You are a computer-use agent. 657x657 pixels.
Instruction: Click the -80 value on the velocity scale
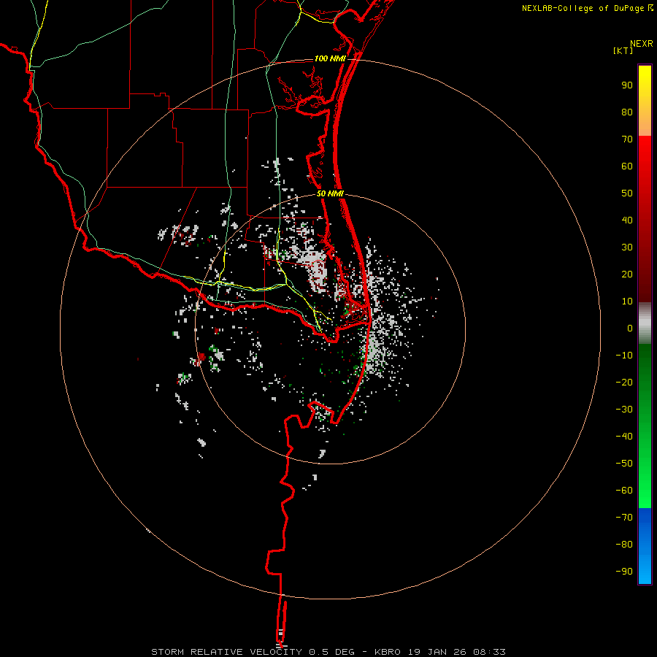tap(624, 545)
